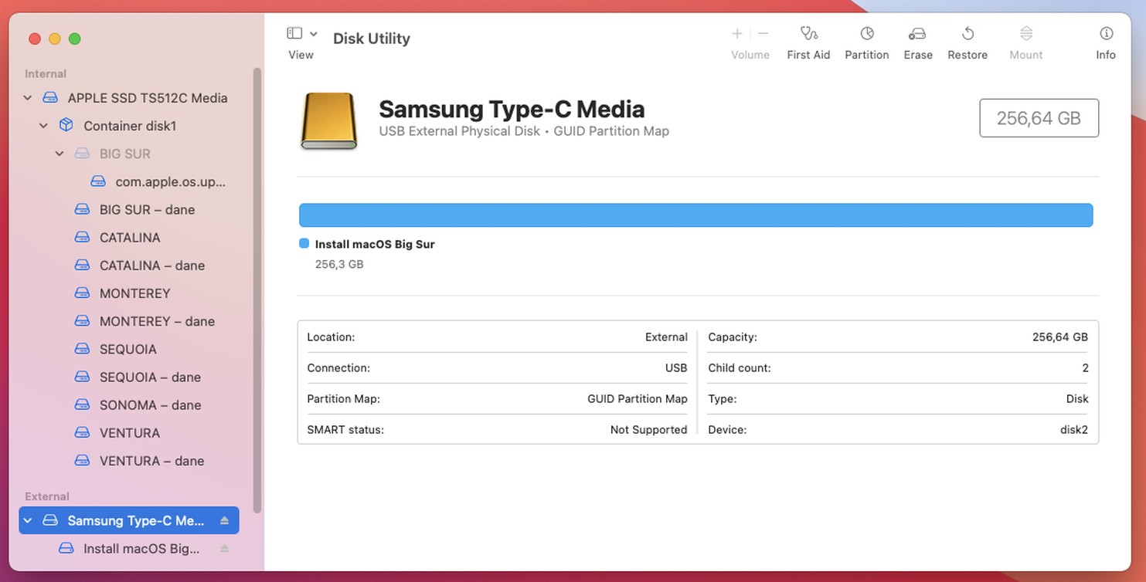Screen dimensions: 1146x582
Task: Click the disk icon next to MONTEREY
Action: 82,293
